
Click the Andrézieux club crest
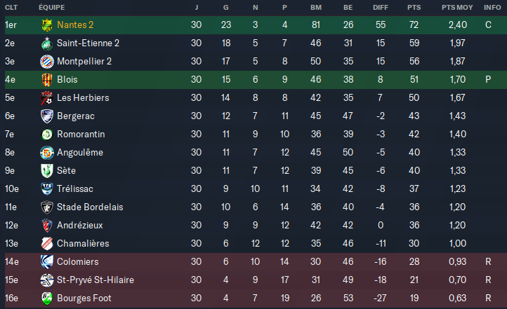point(46,225)
